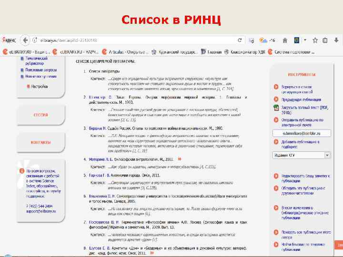The image size is (343, 257).
Task: Open 'Булынина С. Н.' link in reference 6
Action: tap(102, 196)
